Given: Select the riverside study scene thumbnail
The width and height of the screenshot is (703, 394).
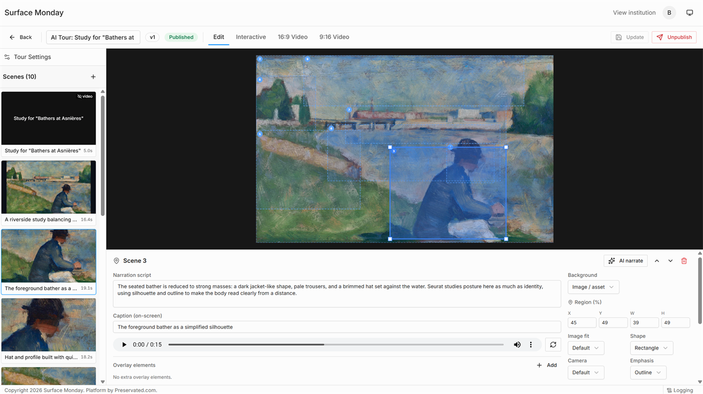Looking at the screenshot, I should point(49,187).
